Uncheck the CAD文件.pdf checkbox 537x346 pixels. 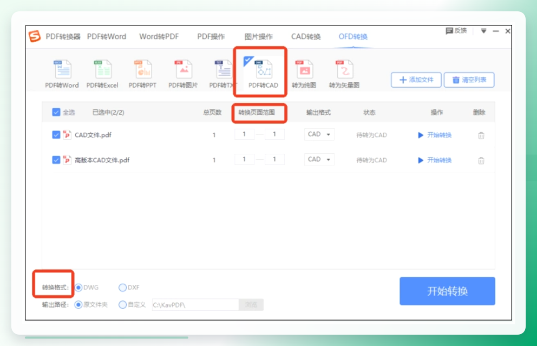pyautogui.click(x=56, y=135)
